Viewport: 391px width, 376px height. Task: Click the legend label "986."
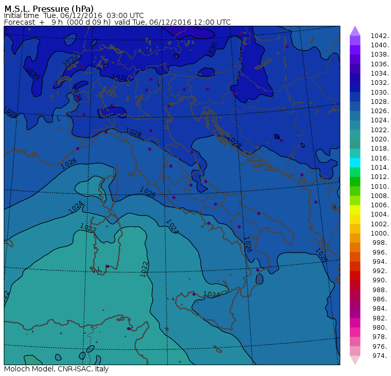pos(381,299)
